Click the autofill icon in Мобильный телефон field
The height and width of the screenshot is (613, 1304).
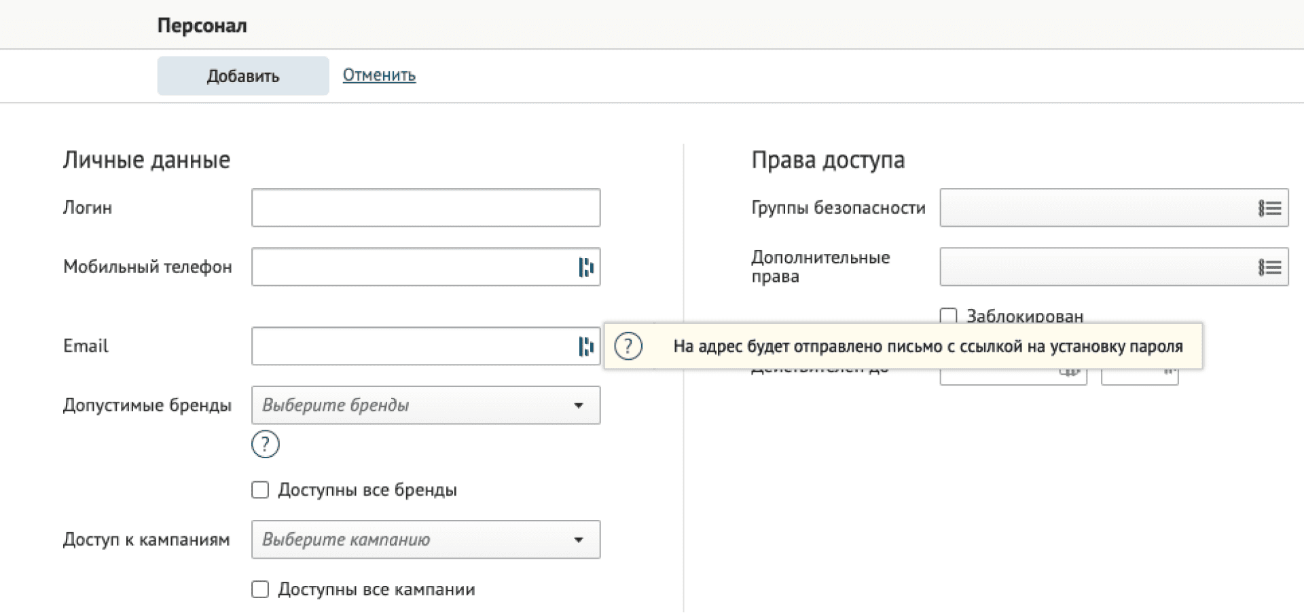[x=585, y=267]
